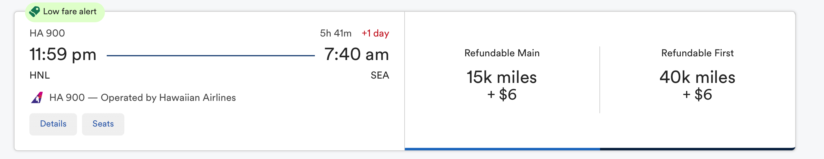
Task: Click Operated by Hawaiian Airlines text
Action: 168,97
